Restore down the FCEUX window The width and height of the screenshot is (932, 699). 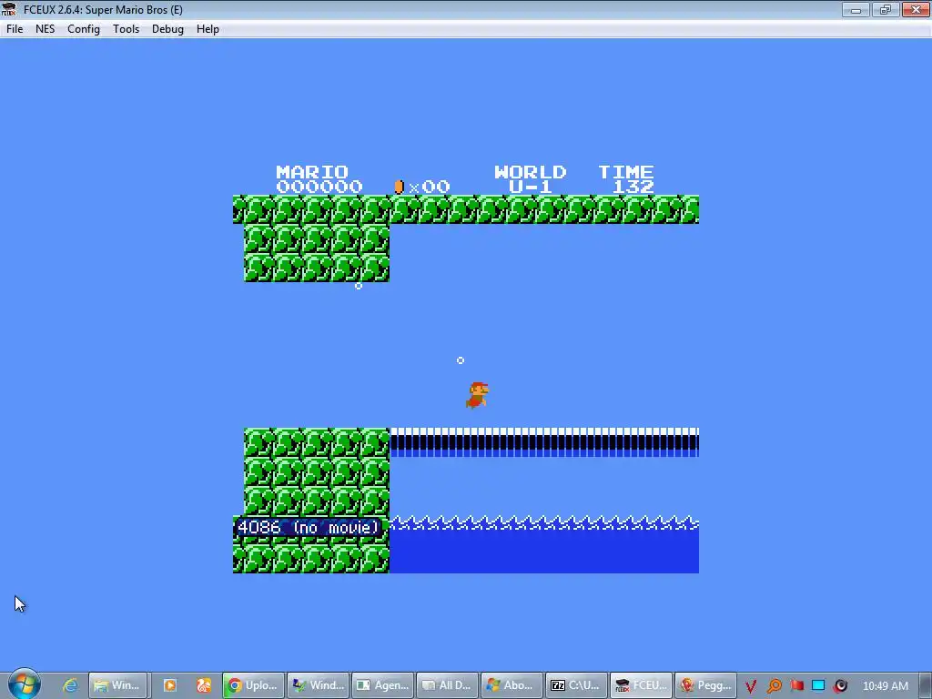click(x=886, y=9)
